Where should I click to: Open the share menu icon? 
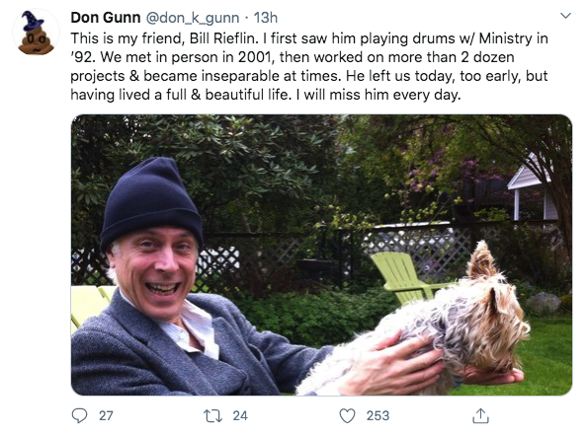pos(480,415)
